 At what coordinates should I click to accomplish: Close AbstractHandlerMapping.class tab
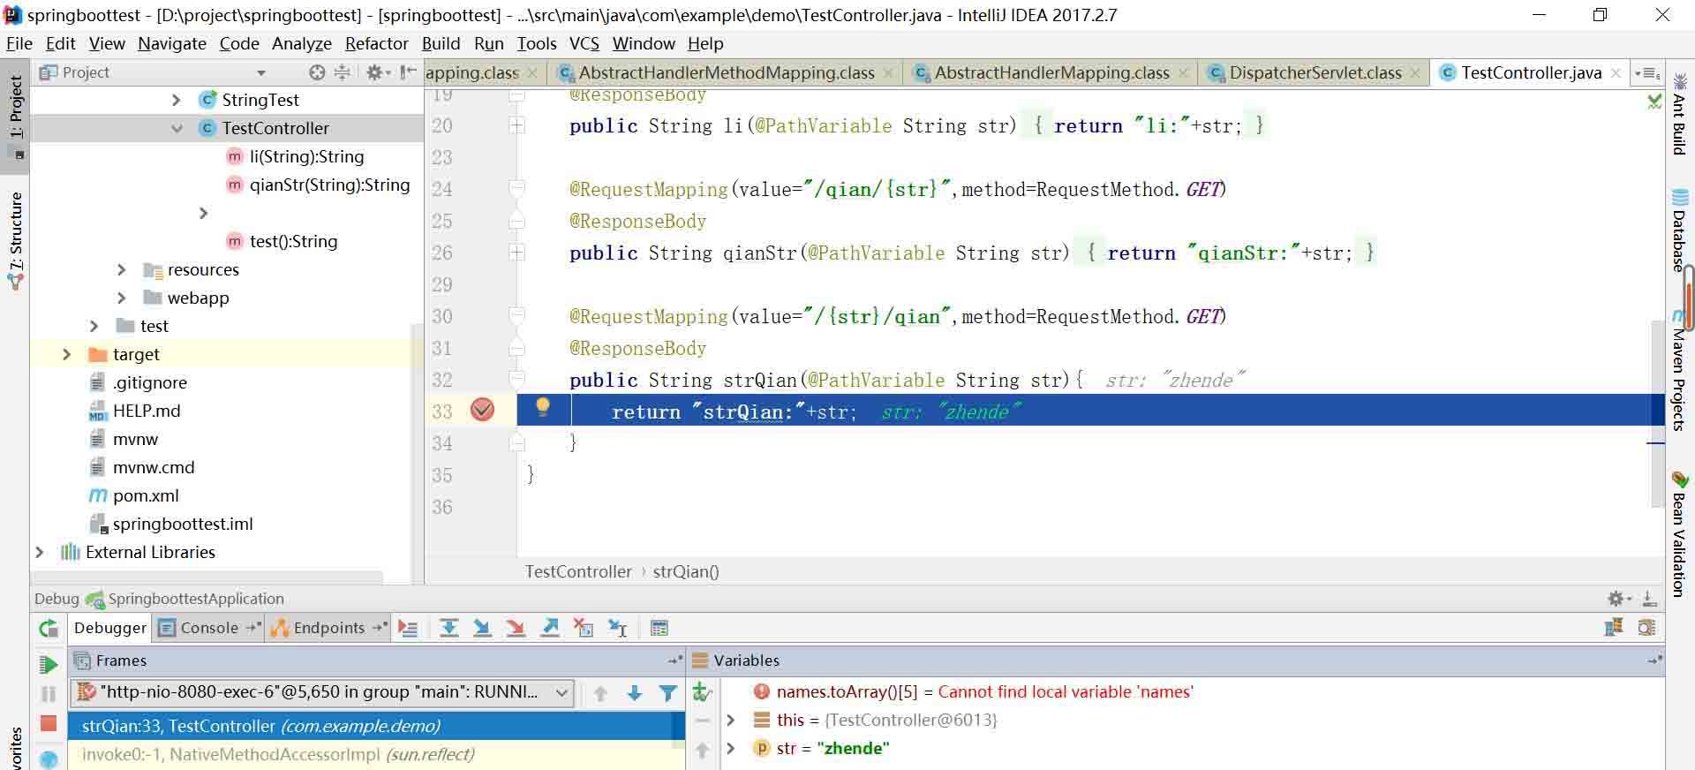(1184, 73)
